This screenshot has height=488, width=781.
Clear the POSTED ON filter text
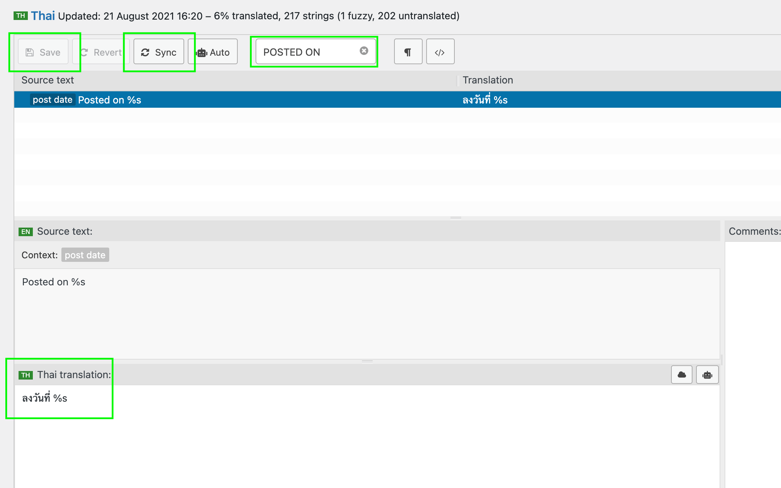364,51
